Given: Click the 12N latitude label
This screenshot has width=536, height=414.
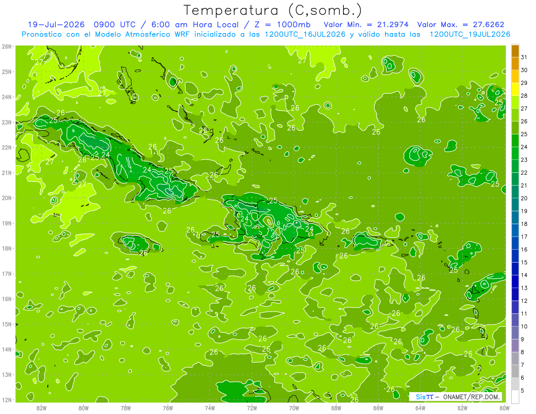Looking at the screenshot, I should click(7, 400).
